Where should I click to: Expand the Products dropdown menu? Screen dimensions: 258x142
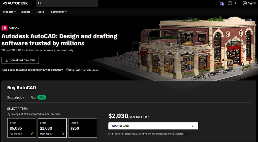click(9, 12)
